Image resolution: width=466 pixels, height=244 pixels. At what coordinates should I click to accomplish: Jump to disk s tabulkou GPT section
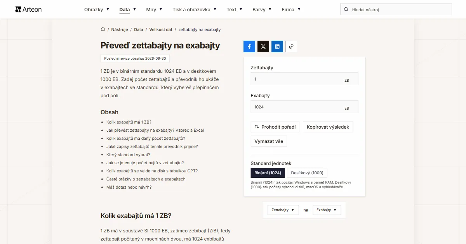[152, 171]
